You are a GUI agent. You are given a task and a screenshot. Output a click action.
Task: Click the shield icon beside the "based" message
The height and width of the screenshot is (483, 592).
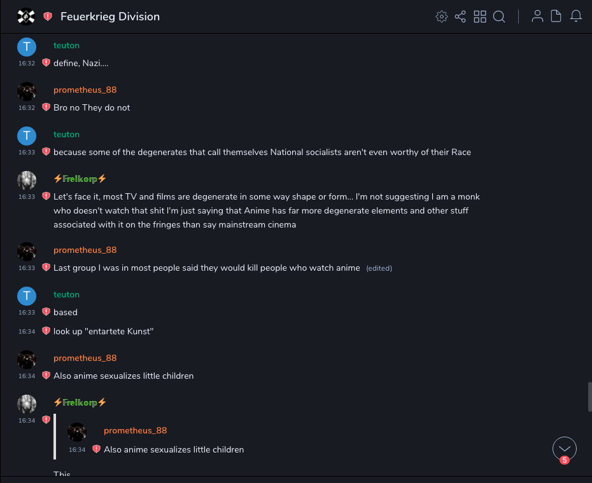click(46, 312)
